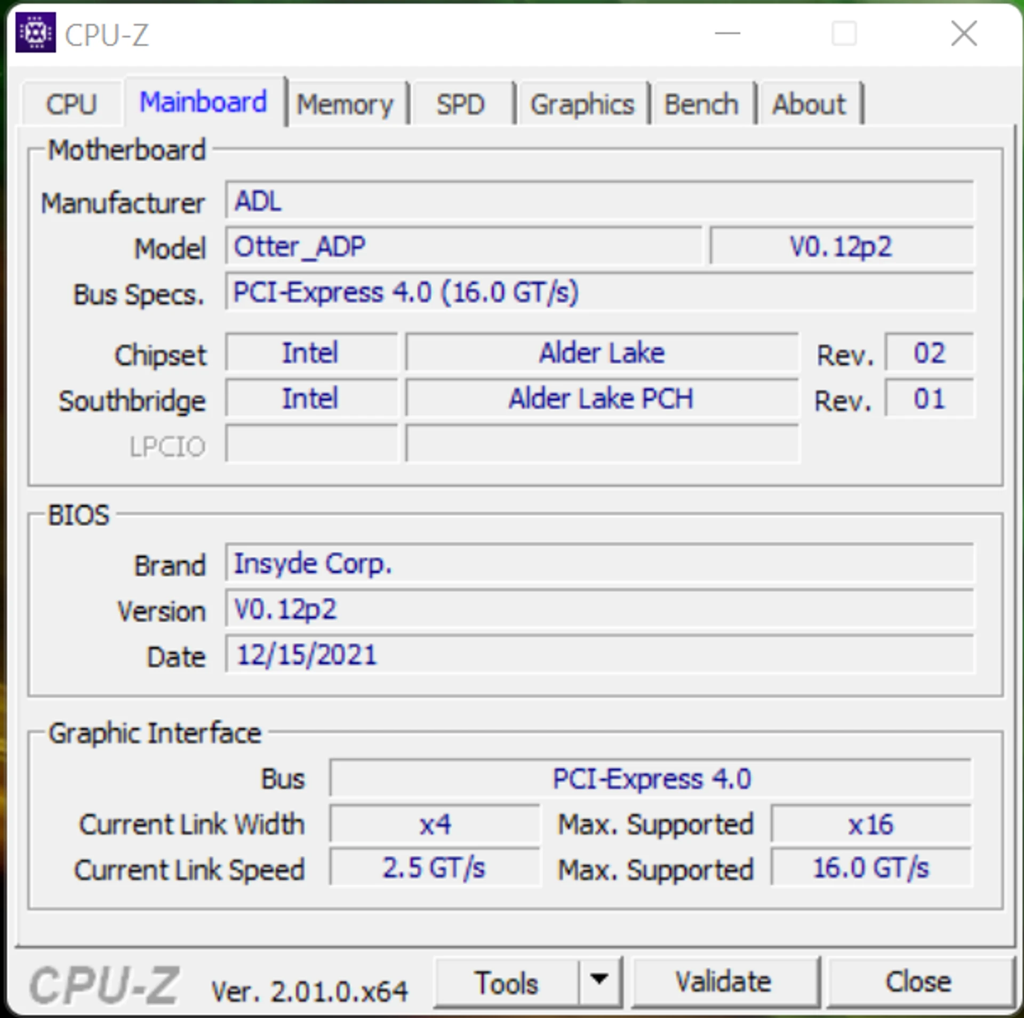
Task: Click the Bus Specs PCI-Express 4.0 field
Action: click(599, 292)
